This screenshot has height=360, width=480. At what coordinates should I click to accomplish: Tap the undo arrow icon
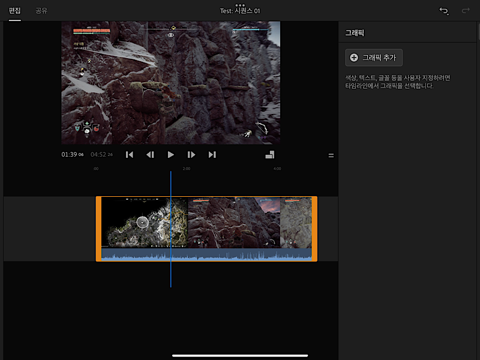pyautogui.click(x=444, y=11)
